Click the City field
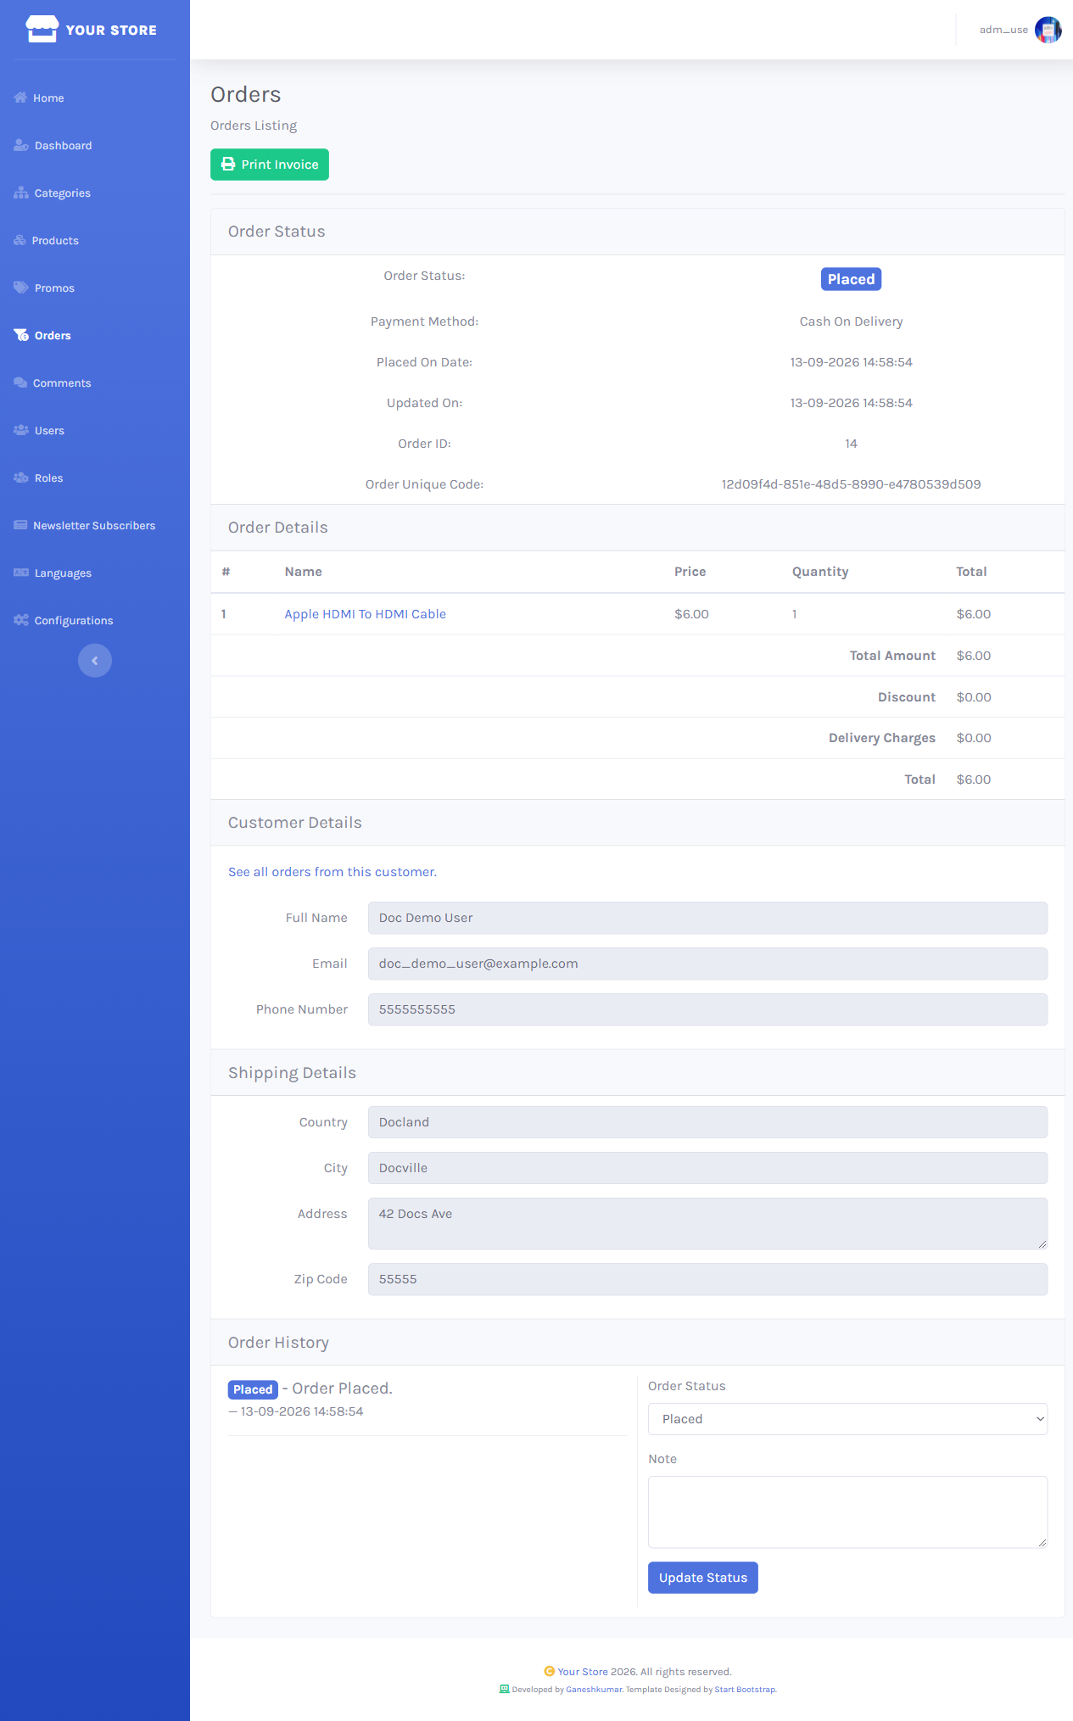This screenshot has width=1073, height=1721. (707, 1168)
